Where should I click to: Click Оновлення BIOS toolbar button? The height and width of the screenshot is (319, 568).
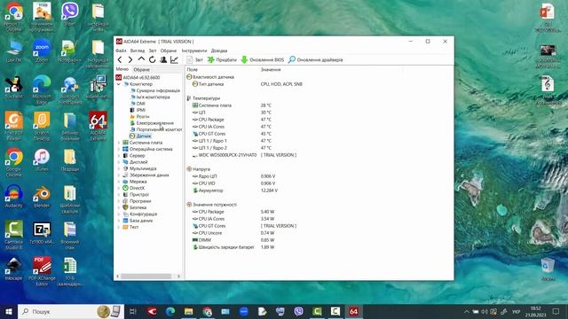263,59
